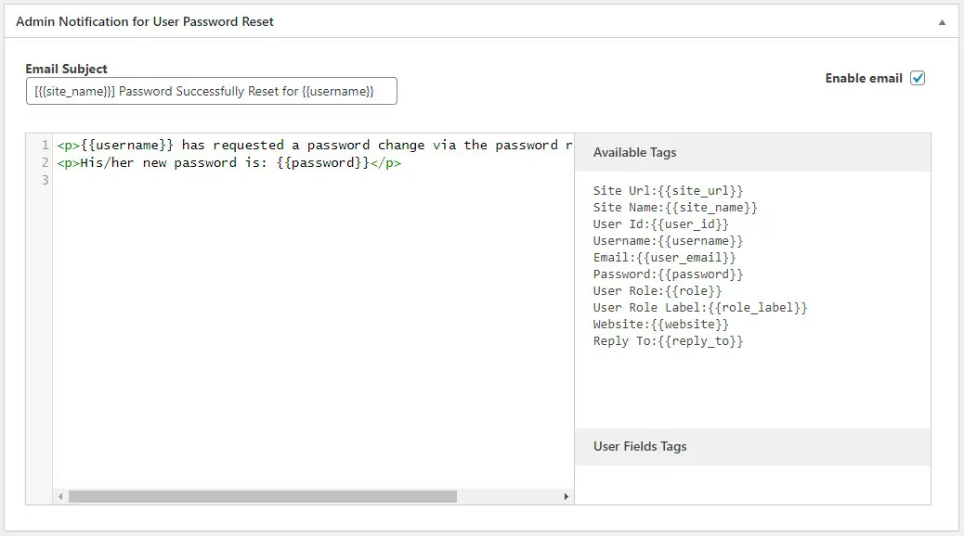Select the Password {{password}} tag

coord(668,274)
